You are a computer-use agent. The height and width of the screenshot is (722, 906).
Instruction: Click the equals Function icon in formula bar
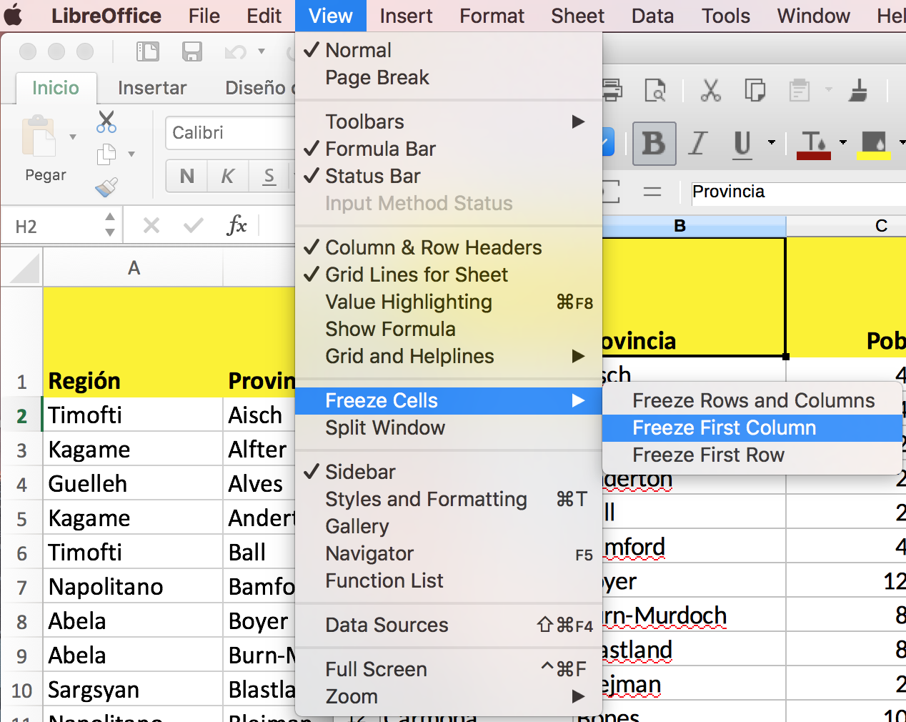click(652, 192)
